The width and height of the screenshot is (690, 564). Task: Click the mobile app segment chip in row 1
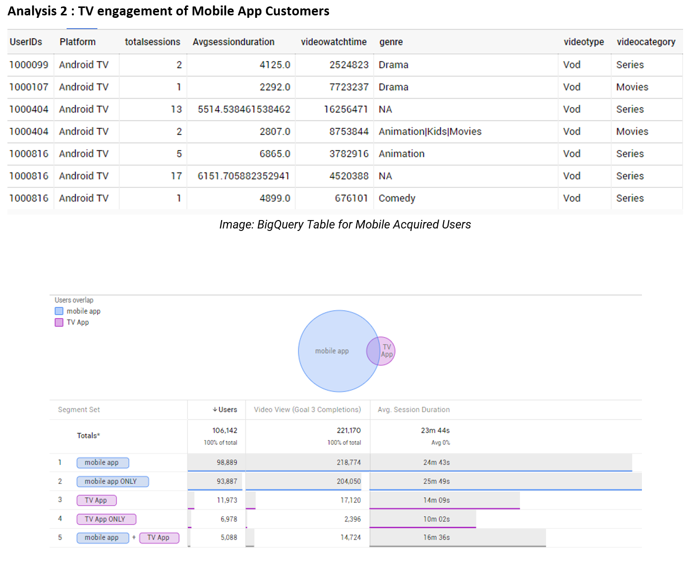(x=103, y=463)
